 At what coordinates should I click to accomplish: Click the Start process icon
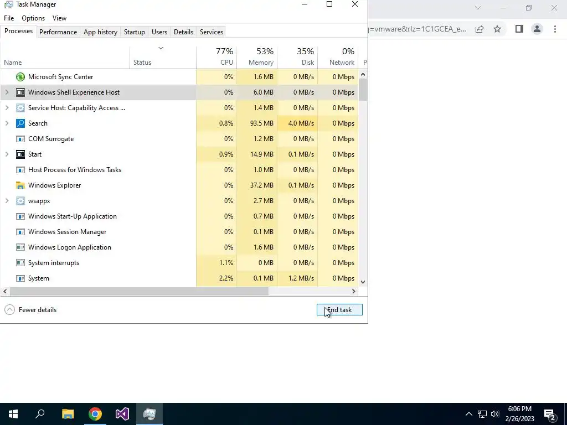[x=20, y=154]
